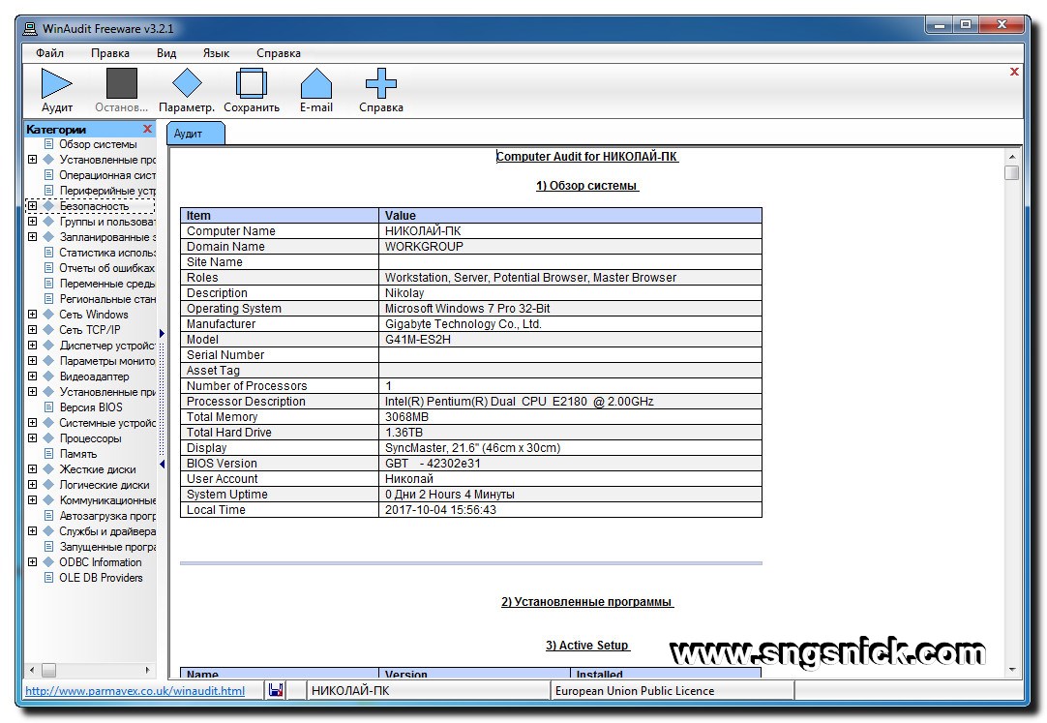
Task: Expand the Установленные про... programs node
Action: click(x=32, y=160)
